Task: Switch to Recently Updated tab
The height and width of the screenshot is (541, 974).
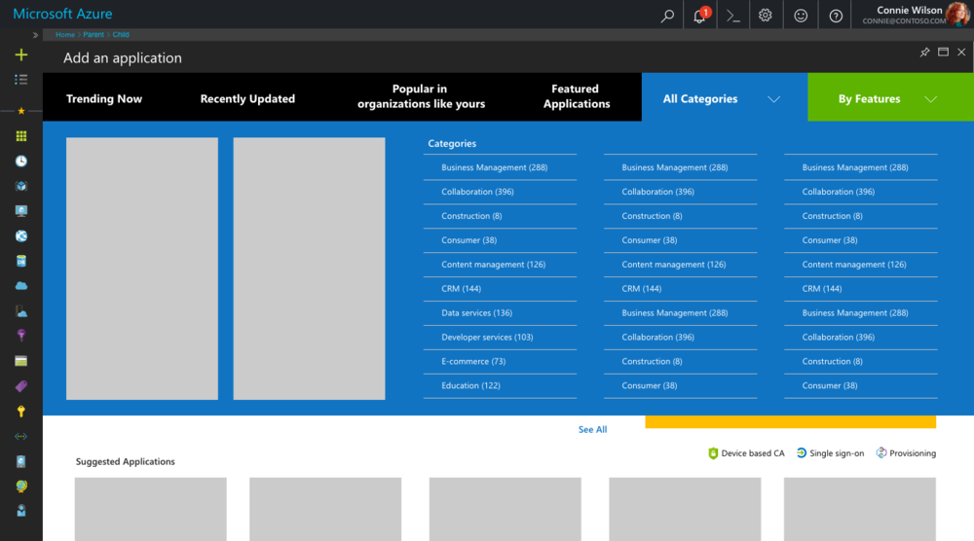Action: pyautogui.click(x=247, y=98)
